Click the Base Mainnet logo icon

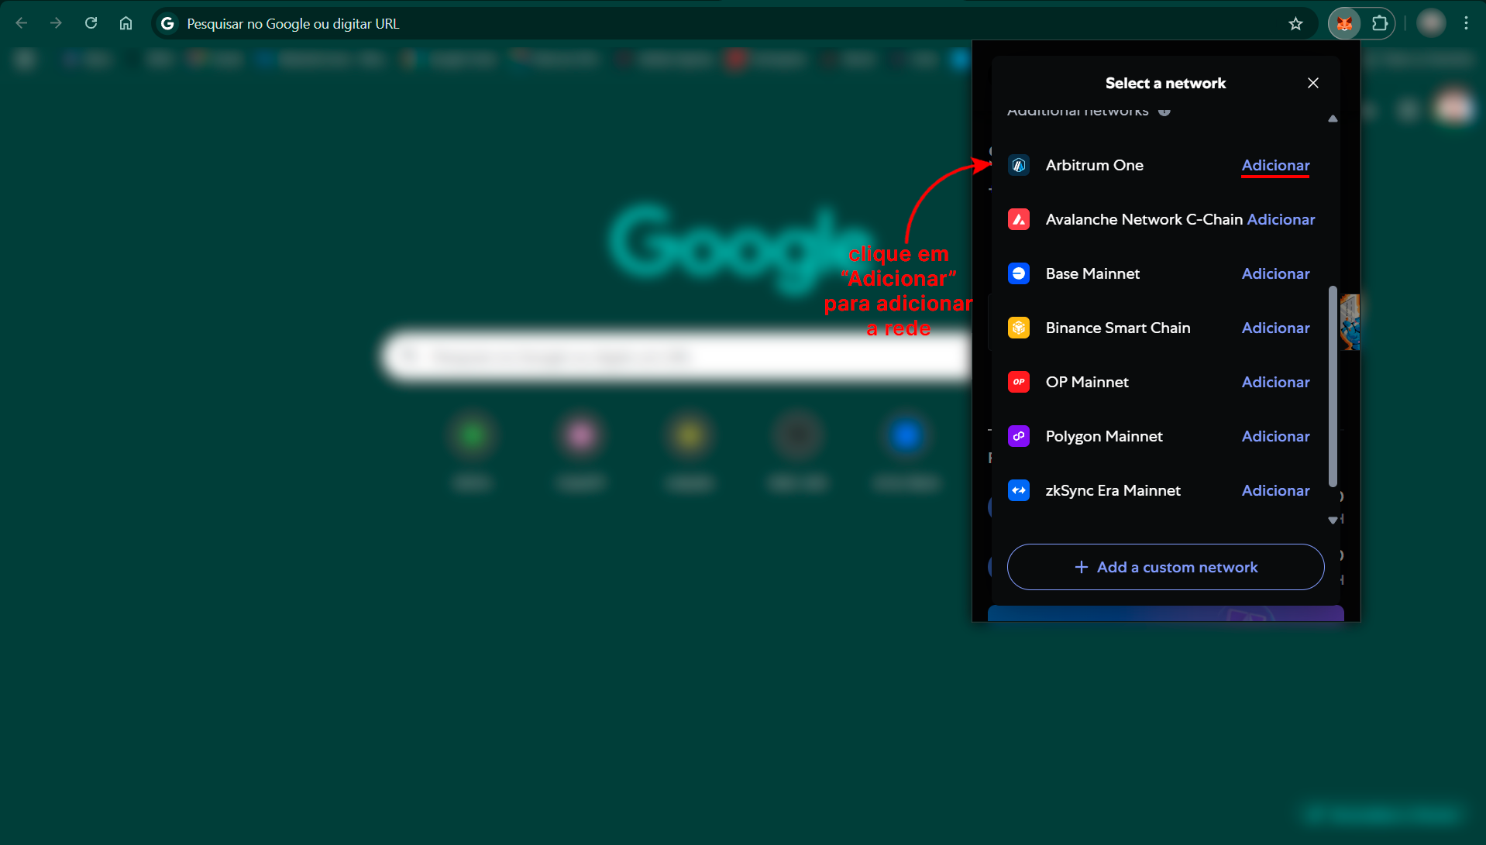pyautogui.click(x=1019, y=273)
